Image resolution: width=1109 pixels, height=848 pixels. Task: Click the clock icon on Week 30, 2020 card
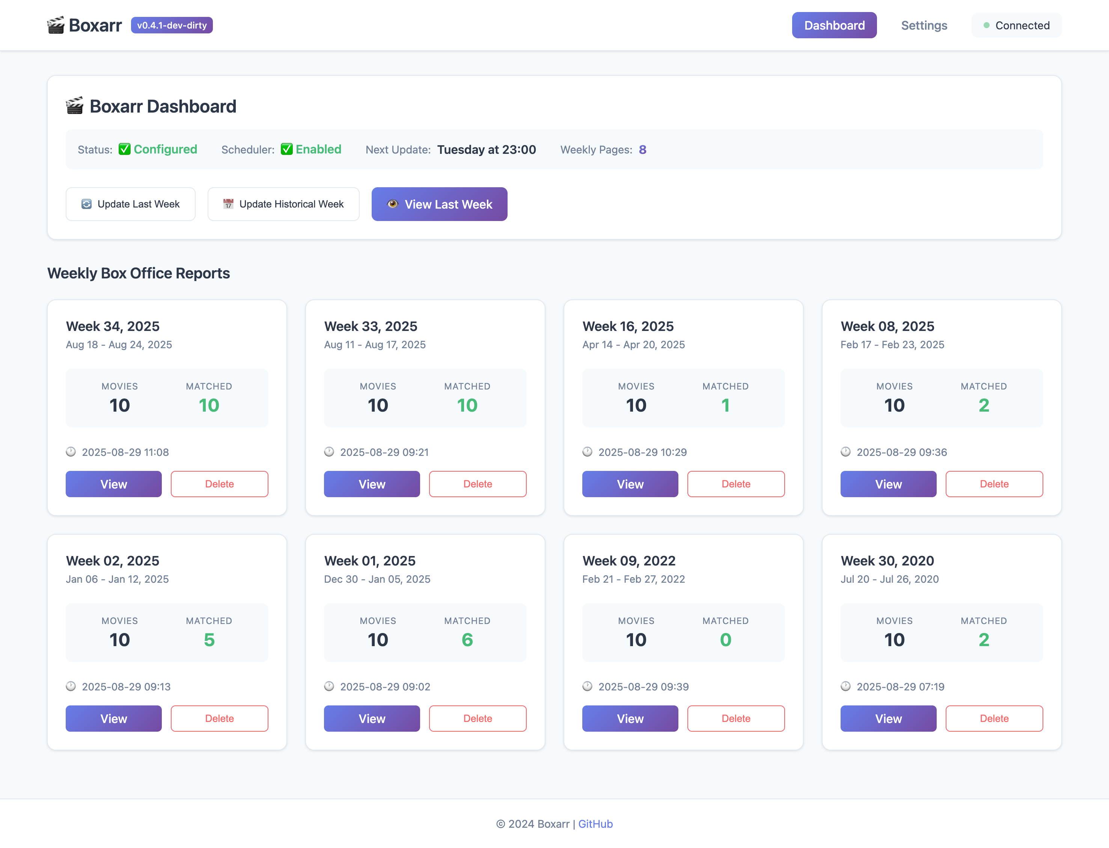(845, 686)
